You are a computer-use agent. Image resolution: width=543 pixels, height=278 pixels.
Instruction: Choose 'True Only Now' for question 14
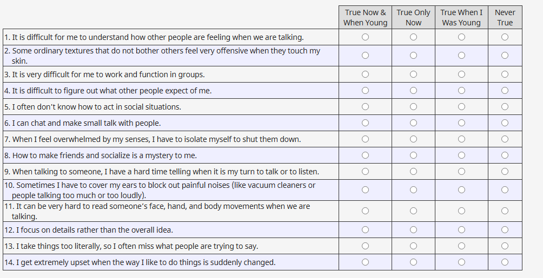(x=413, y=262)
